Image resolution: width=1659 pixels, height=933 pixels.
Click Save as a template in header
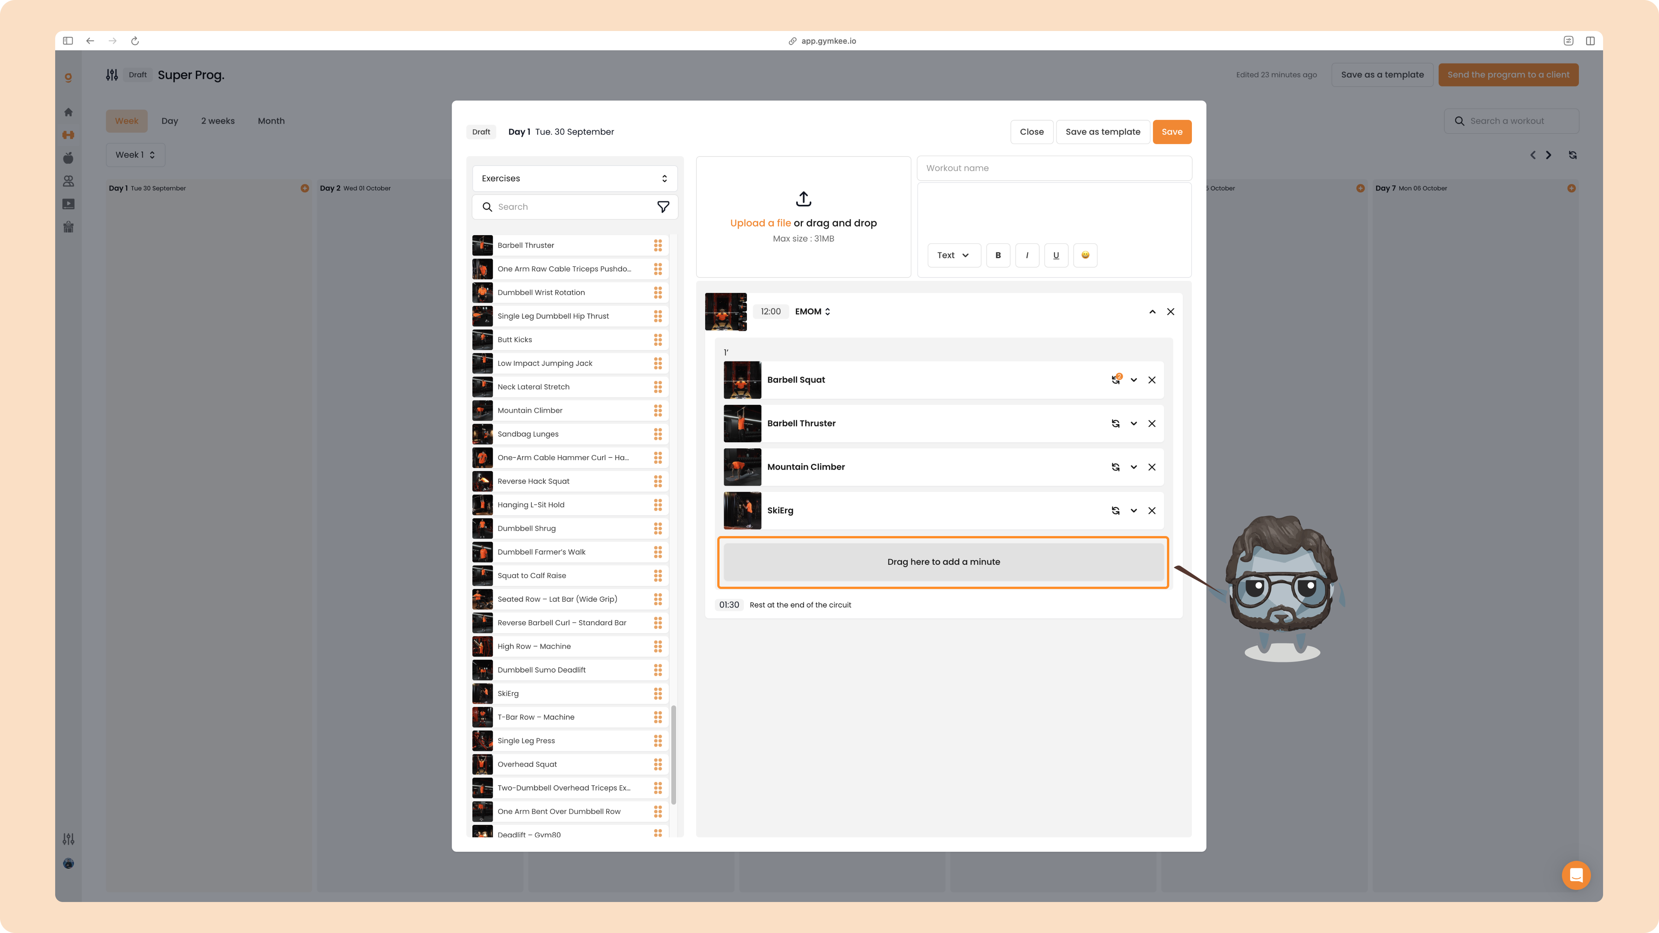[x=1382, y=75]
